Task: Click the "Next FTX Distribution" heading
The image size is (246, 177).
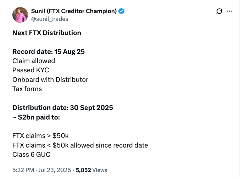Action: pyautogui.click(x=47, y=33)
